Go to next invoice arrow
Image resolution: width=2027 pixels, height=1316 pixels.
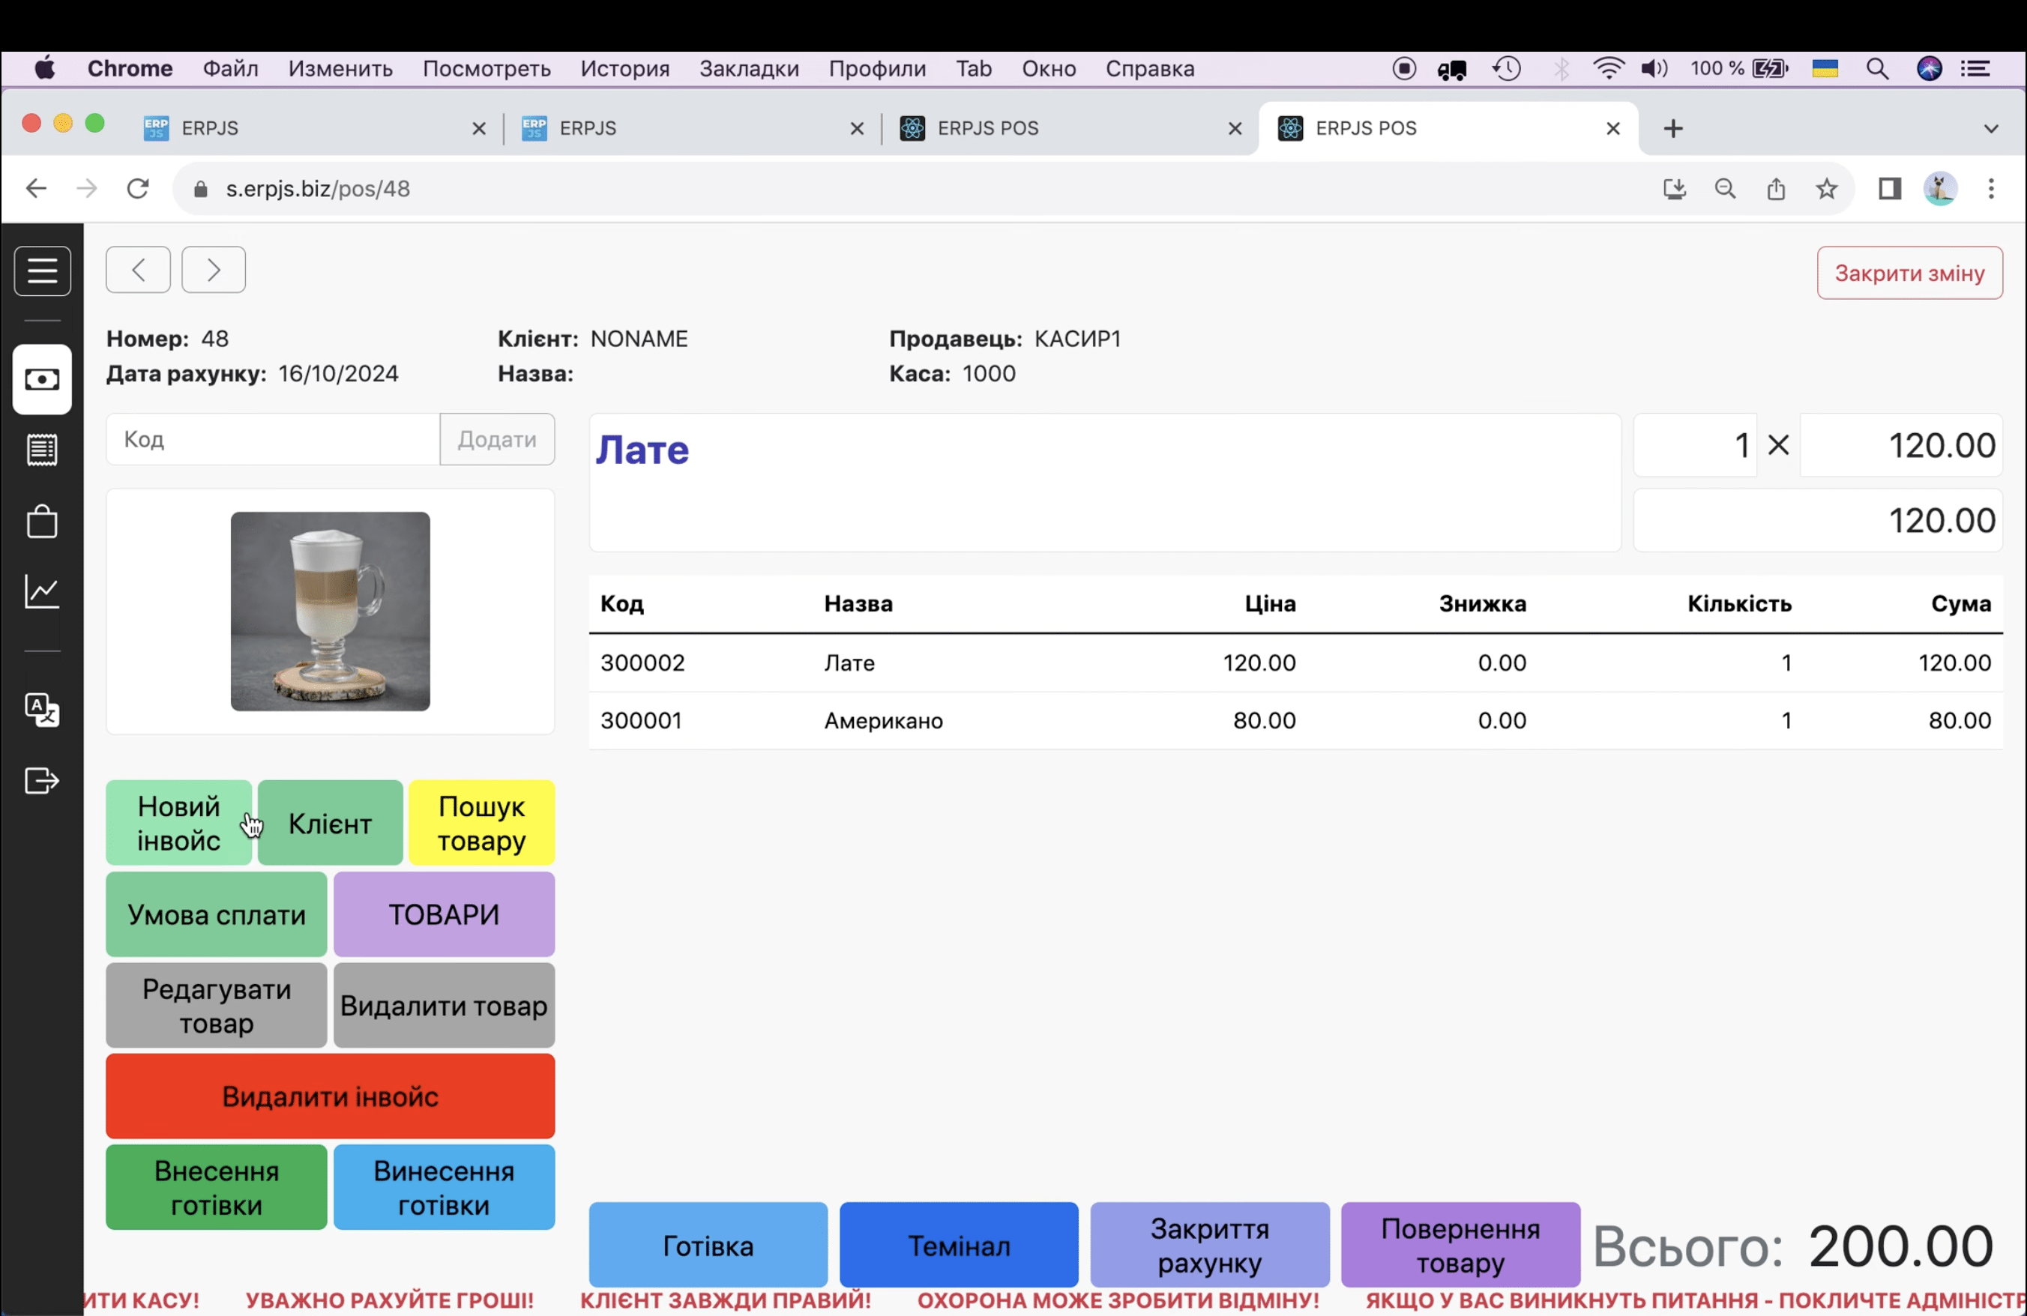tap(213, 270)
